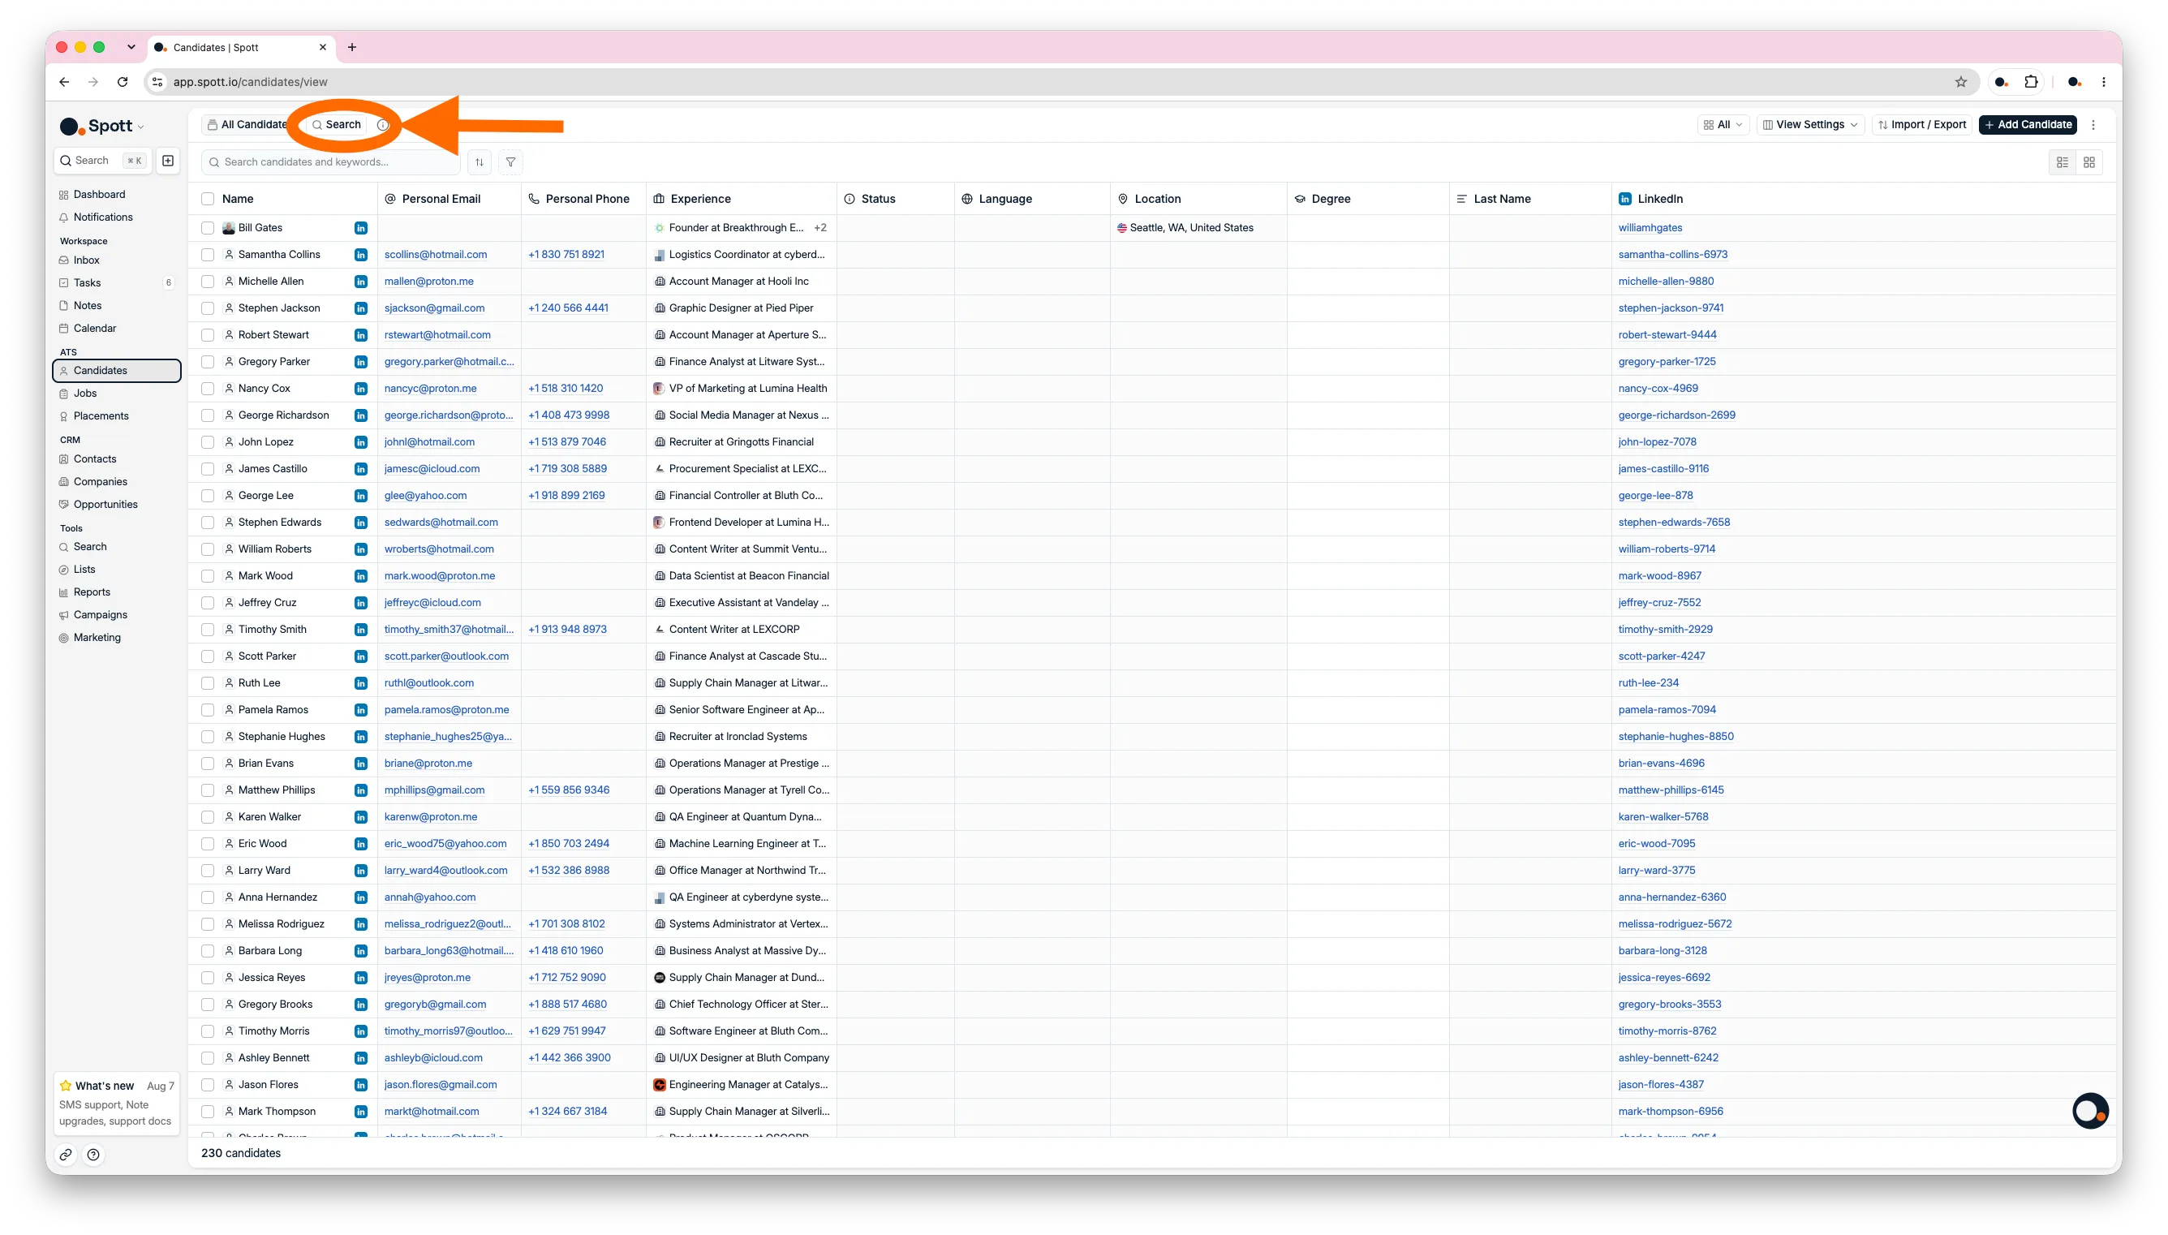Switch to the list layout view icon

pos(2062,162)
